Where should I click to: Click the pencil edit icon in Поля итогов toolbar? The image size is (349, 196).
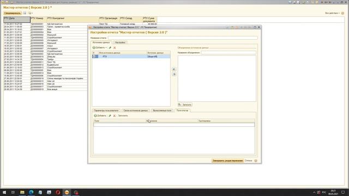pyautogui.click(x=110, y=115)
